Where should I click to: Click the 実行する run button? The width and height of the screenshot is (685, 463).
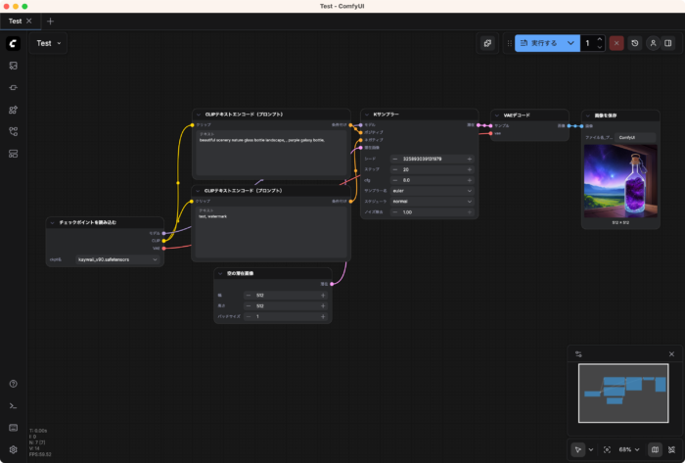point(539,43)
